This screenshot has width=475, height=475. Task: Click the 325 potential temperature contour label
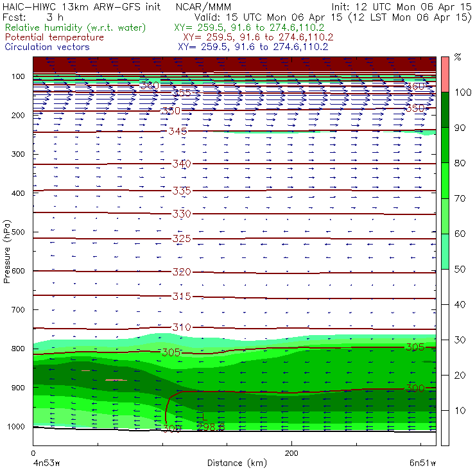click(182, 239)
